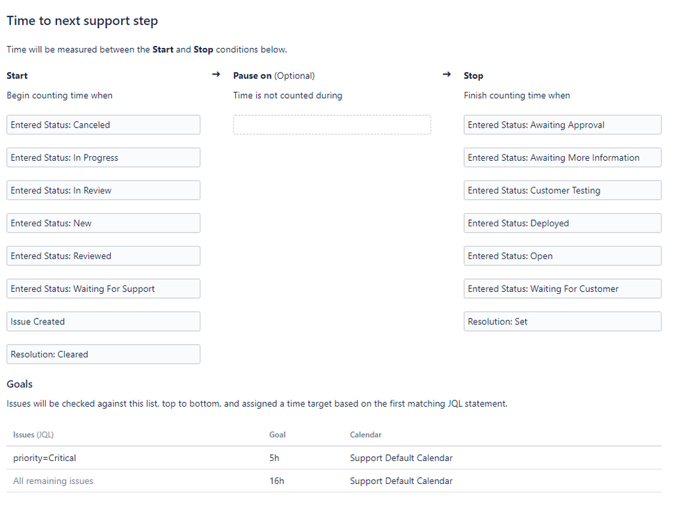Select the Entered Status: New start condition
Image resolution: width=695 pixels, height=507 pixels.
tap(103, 224)
